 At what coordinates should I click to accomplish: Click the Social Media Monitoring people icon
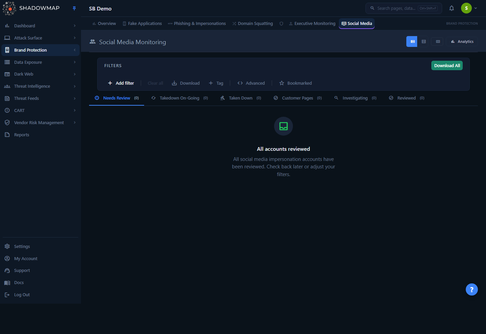tap(92, 42)
